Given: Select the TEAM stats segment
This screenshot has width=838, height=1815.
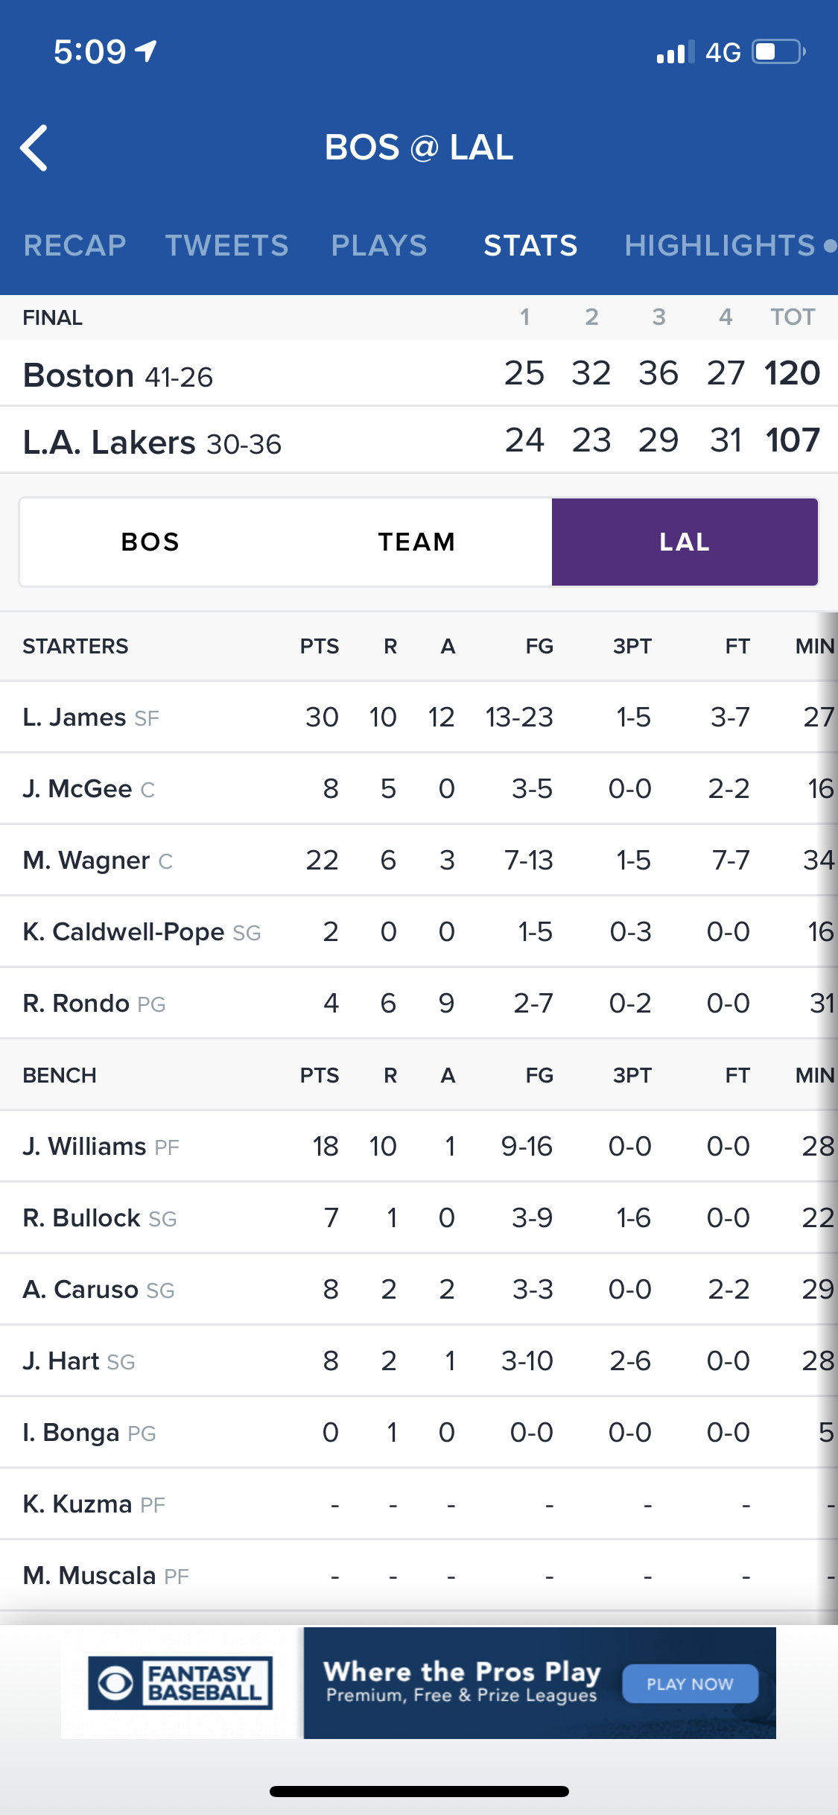Looking at the screenshot, I should [x=416, y=542].
